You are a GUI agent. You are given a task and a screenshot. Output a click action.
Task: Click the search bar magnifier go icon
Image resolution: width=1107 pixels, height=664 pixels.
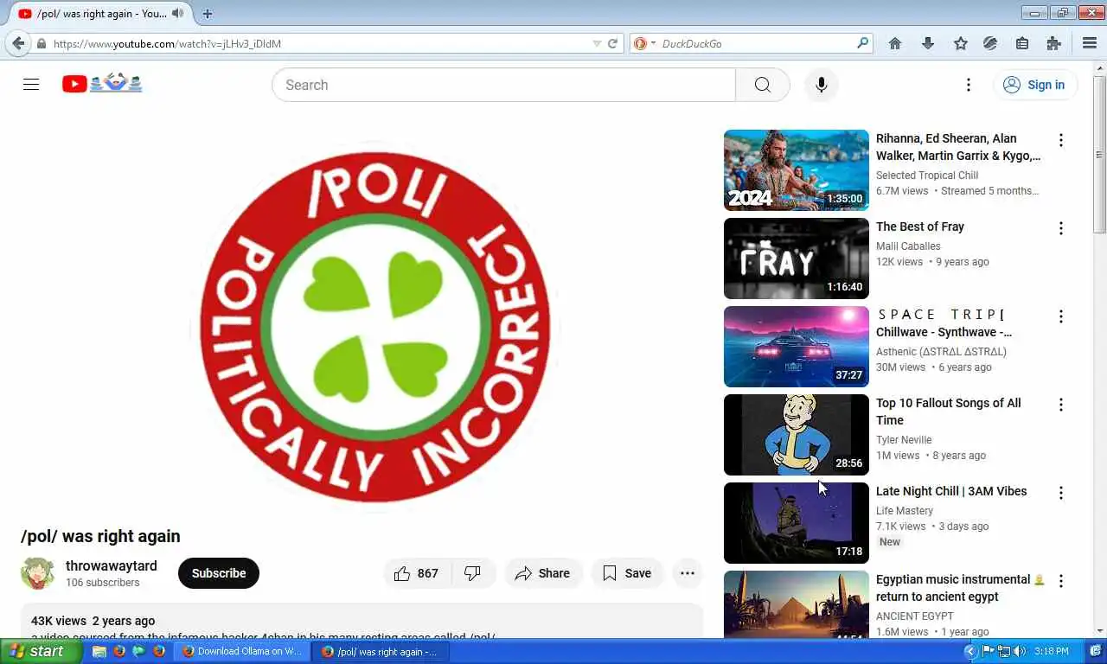pos(862,43)
